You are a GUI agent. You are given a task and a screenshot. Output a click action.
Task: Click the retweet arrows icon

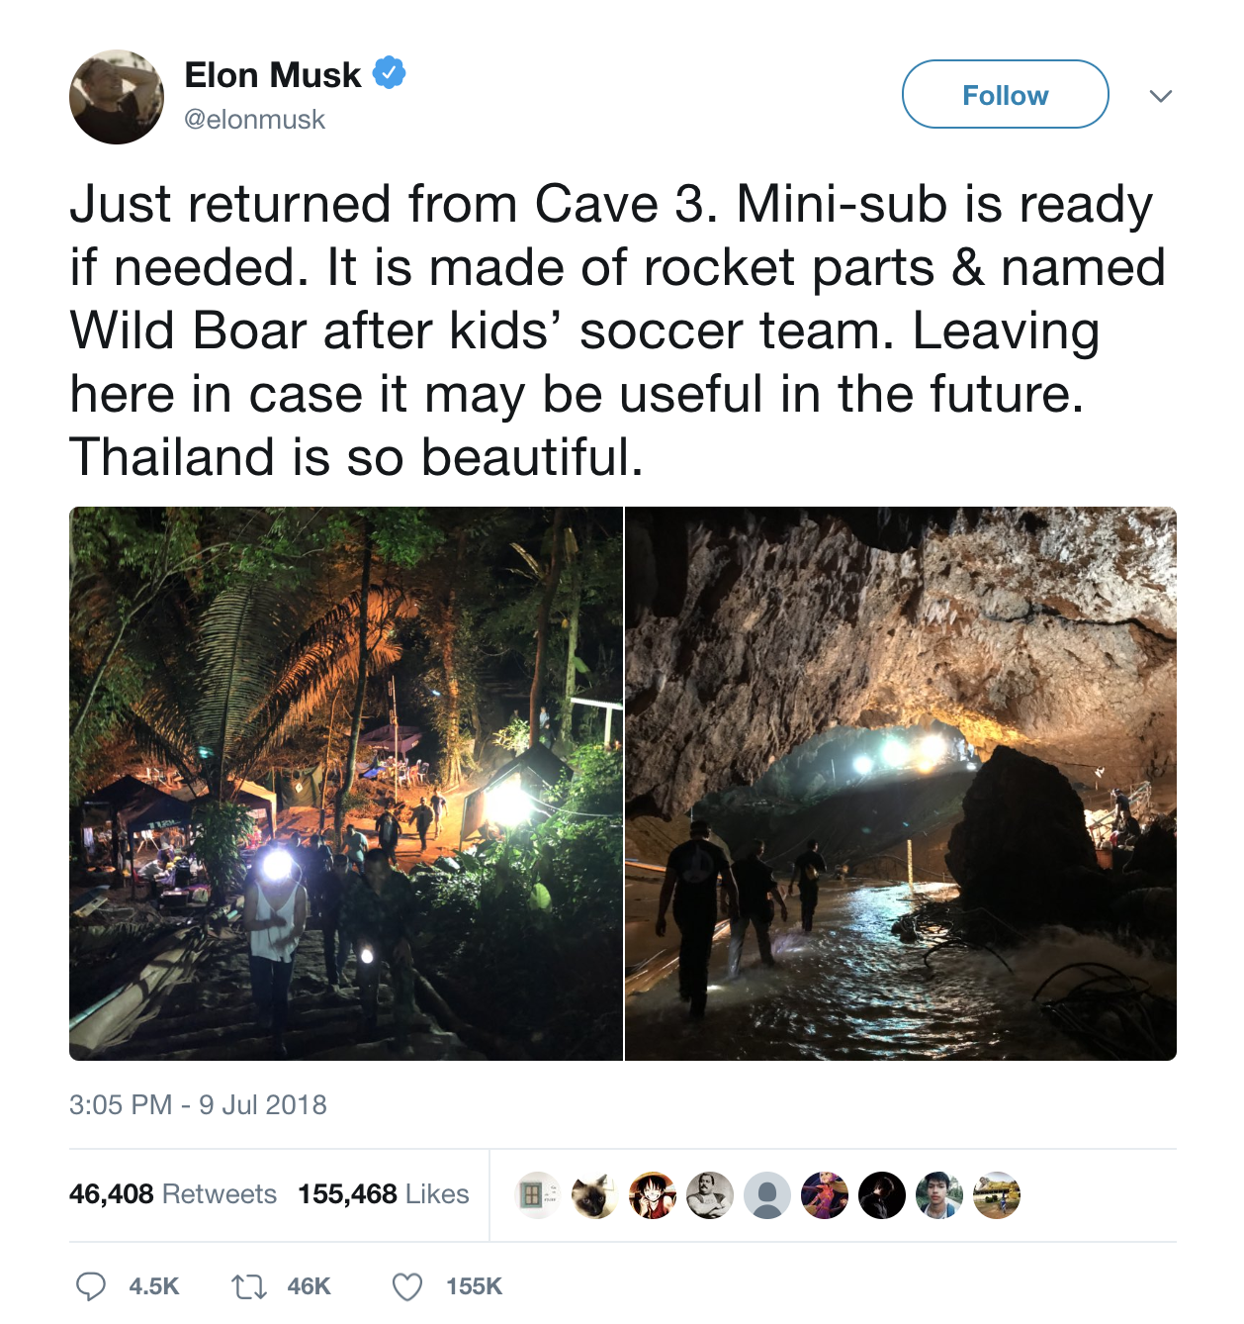click(248, 1285)
